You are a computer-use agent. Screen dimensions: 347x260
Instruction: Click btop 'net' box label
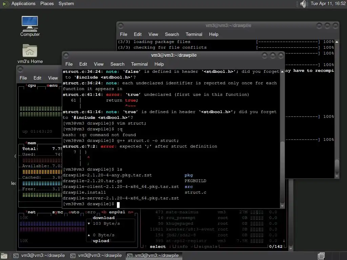[x=32, y=212]
